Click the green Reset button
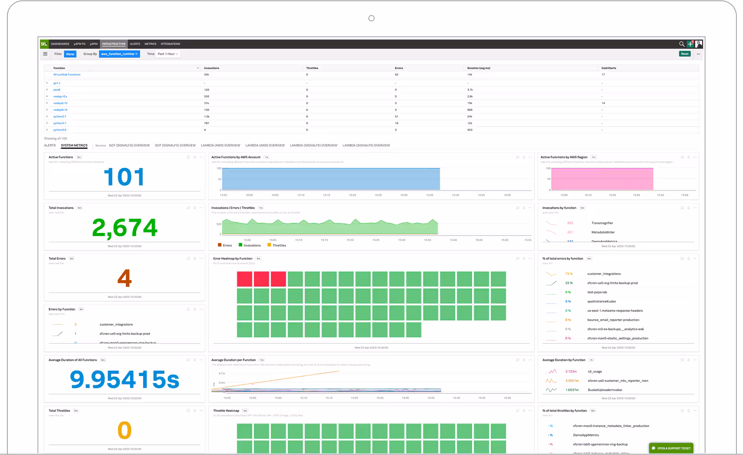The height and width of the screenshot is (455, 743). pyautogui.click(x=685, y=54)
